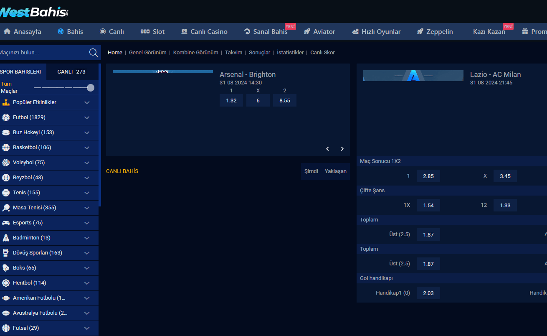Show the Yaklaşan upcoming matches
The image size is (547, 336).
336,171
